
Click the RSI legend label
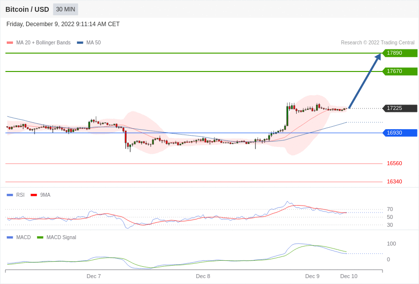pyautogui.click(x=20, y=195)
